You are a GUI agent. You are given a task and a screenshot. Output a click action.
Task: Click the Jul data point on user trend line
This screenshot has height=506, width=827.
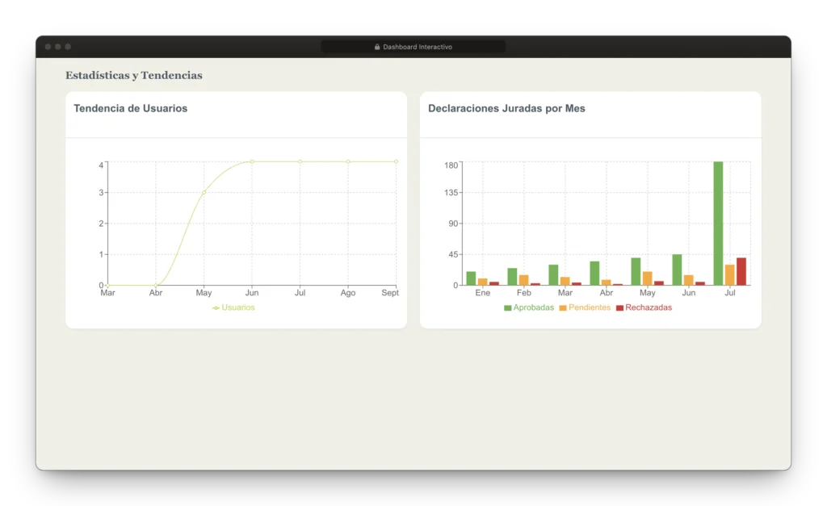pos(300,162)
